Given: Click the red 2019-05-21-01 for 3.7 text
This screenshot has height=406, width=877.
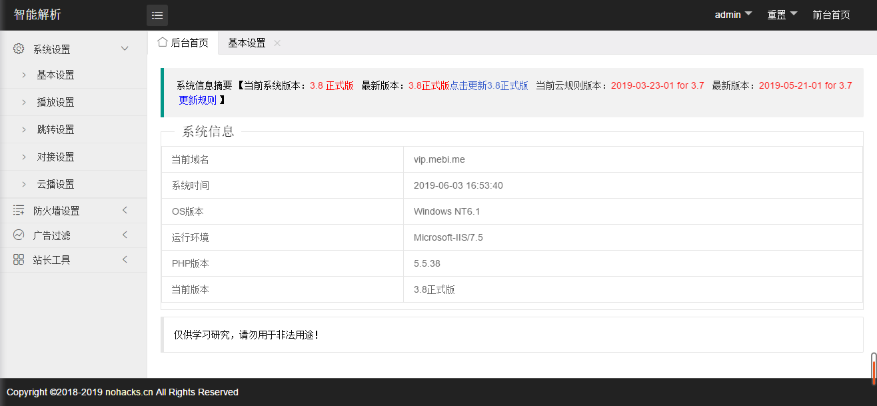Looking at the screenshot, I should tap(806, 85).
